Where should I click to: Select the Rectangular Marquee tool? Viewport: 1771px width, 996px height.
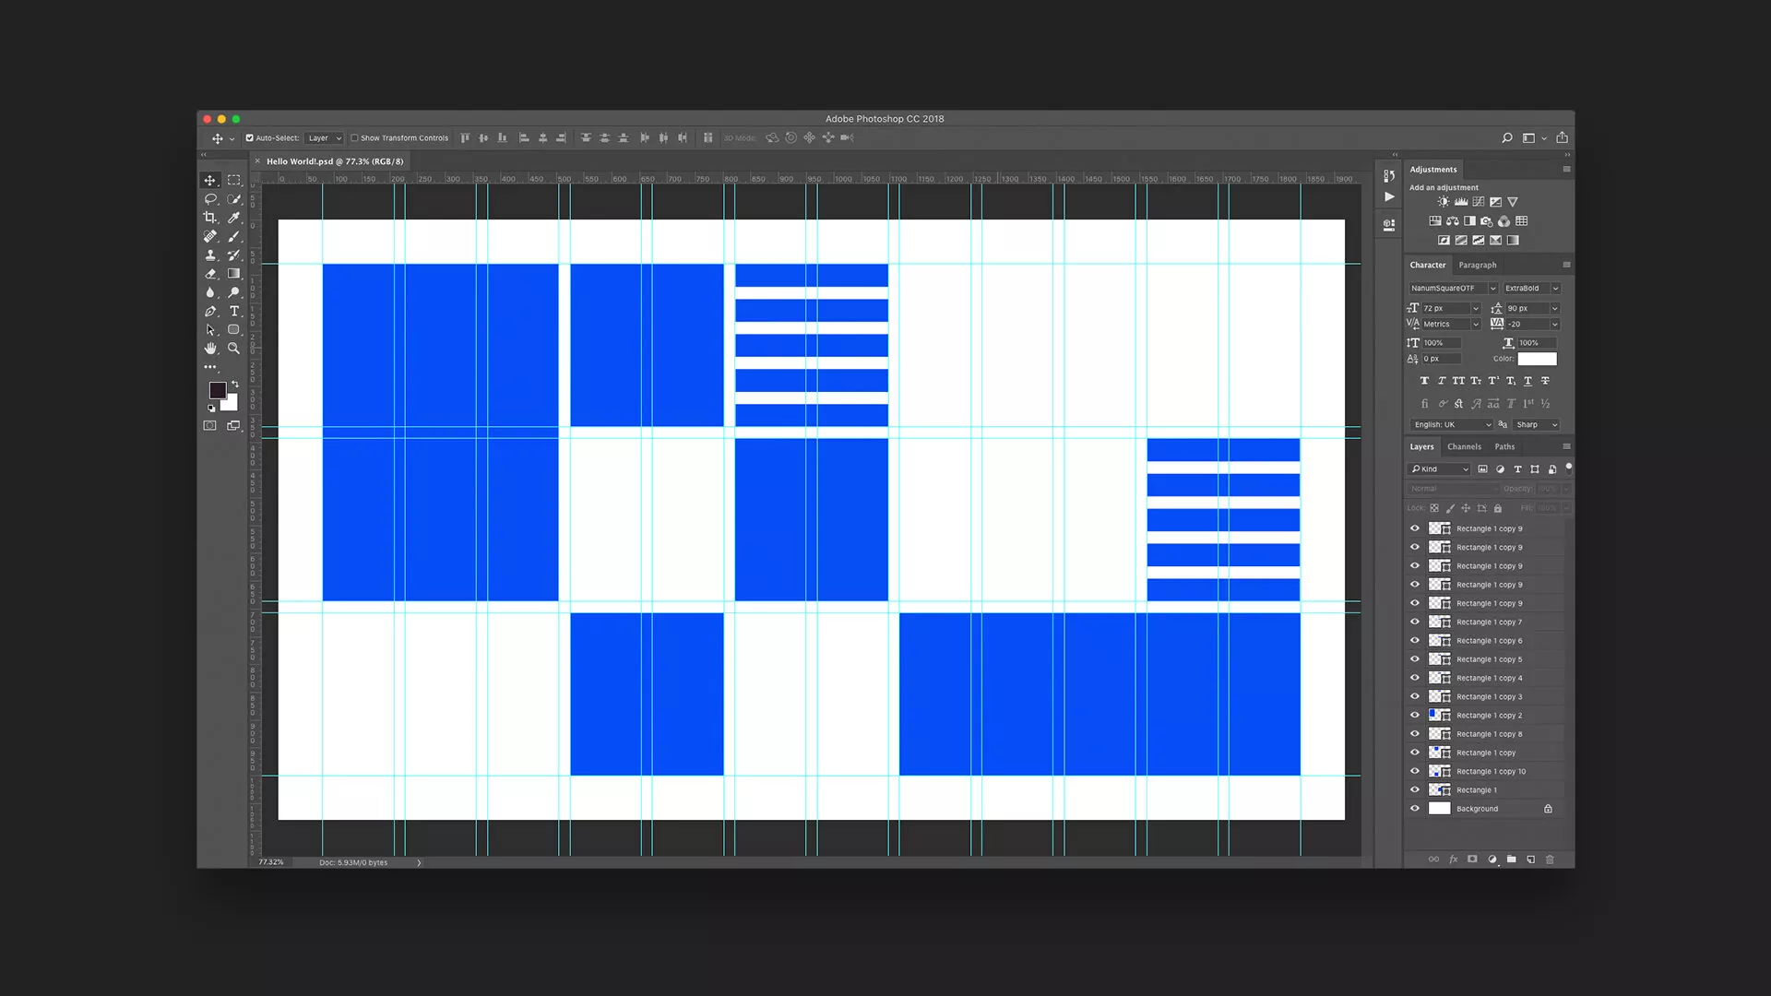point(234,181)
